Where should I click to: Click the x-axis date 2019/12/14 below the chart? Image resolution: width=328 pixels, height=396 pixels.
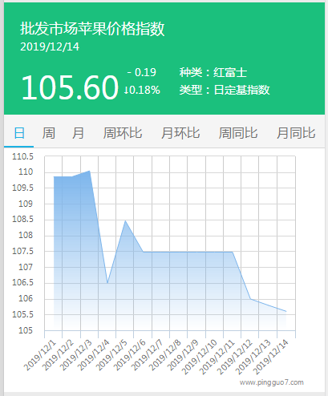coord(271,357)
